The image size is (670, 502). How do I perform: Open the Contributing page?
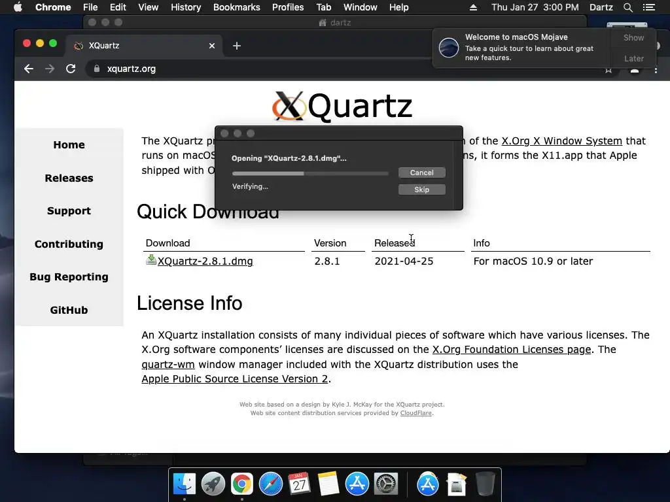pos(69,244)
